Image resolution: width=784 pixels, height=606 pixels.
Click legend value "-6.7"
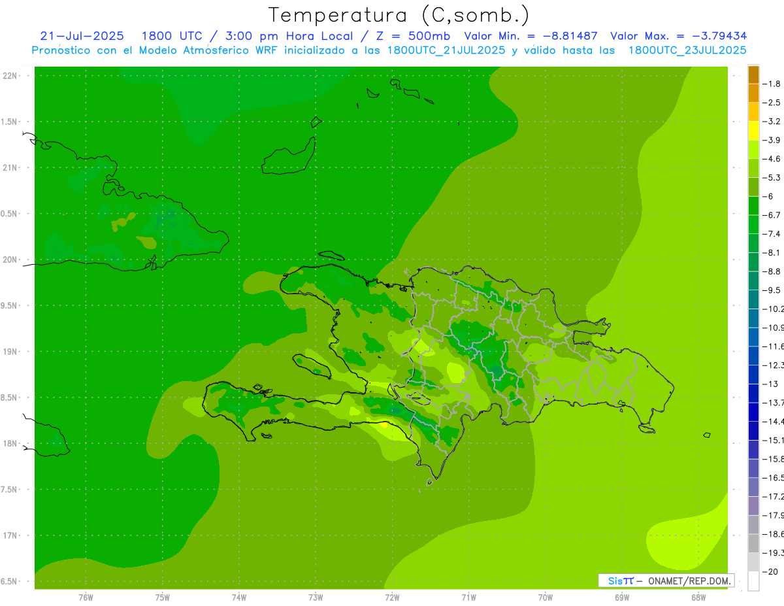[772, 215]
